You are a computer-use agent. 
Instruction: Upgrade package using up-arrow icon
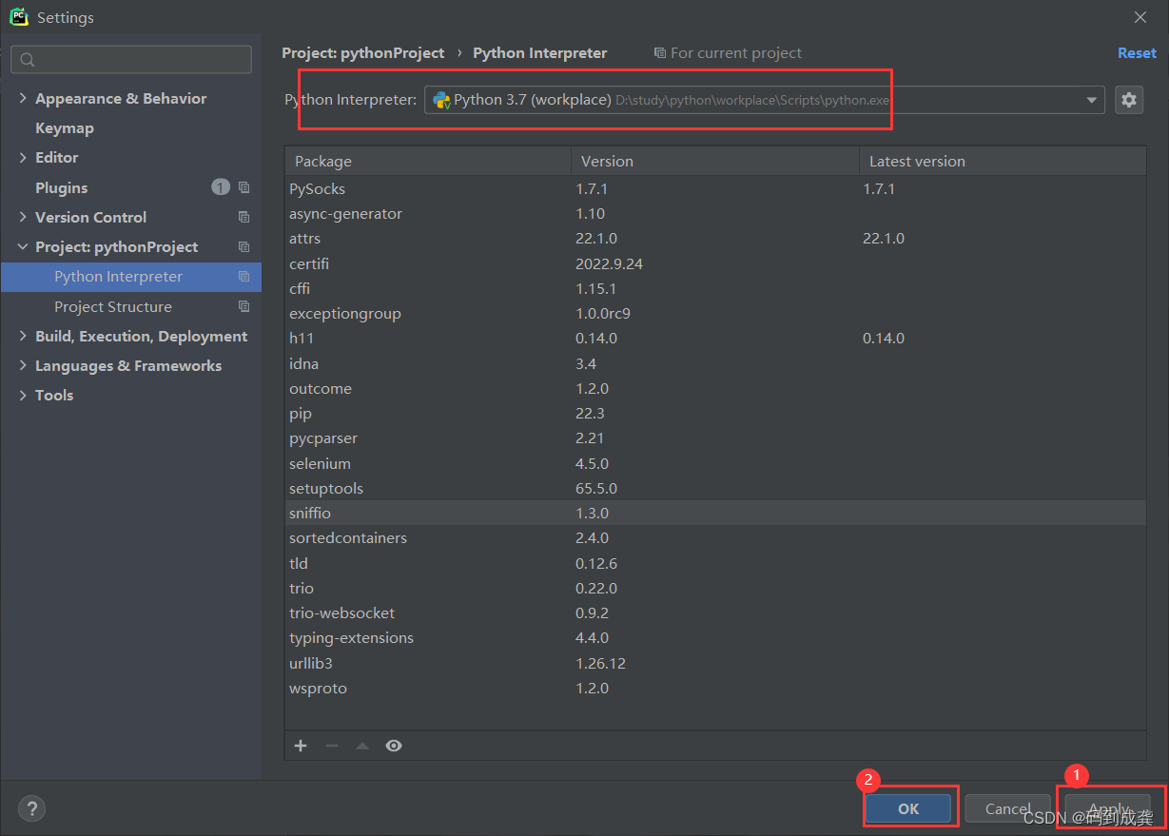click(361, 746)
